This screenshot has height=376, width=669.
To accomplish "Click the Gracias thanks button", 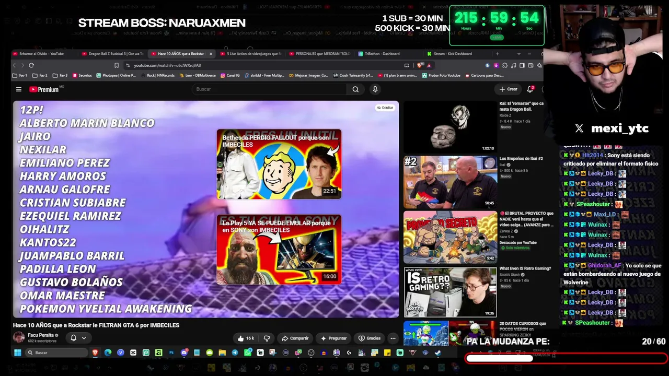I will point(370,338).
